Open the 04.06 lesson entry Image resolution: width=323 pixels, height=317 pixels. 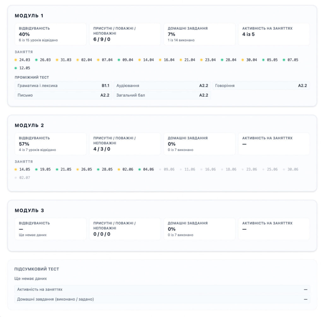click(x=146, y=170)
